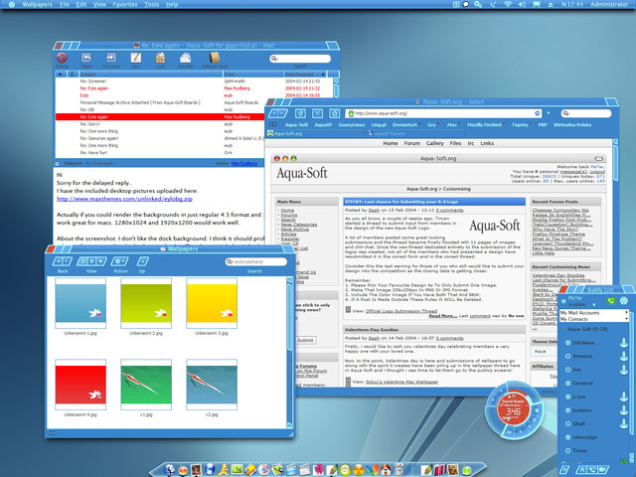This screenshot has width=636, height=477.
Task: Select the Unbenannt-3.jpg yellow thumbnail
Action: [x=212, y=303]
